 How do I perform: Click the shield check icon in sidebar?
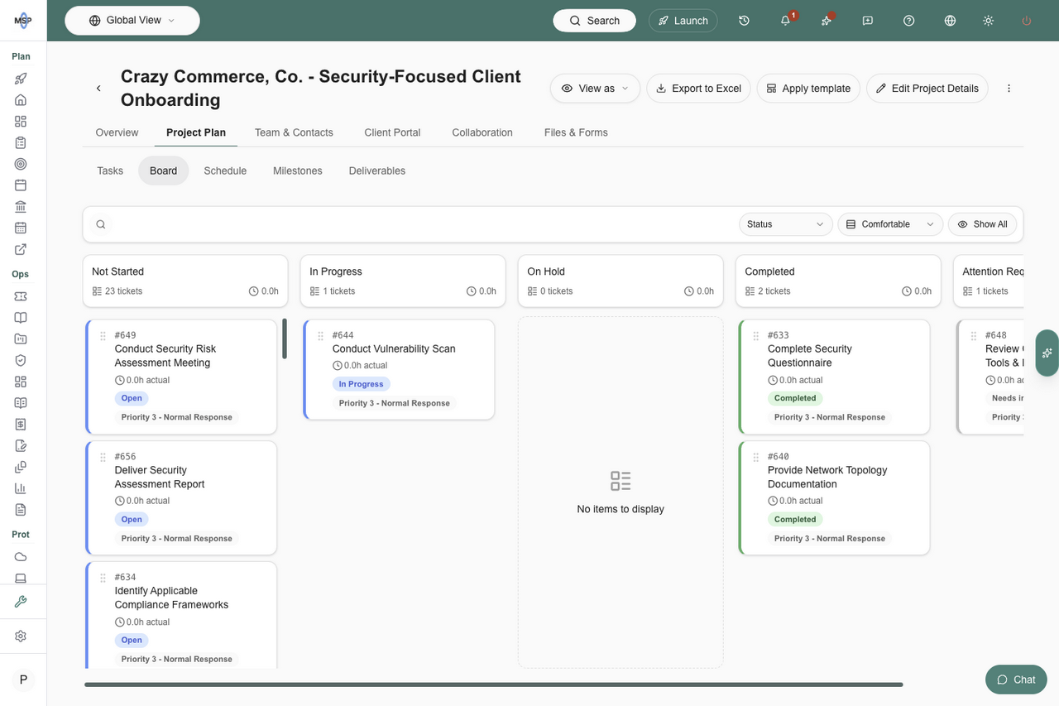[x=21, y=360]
